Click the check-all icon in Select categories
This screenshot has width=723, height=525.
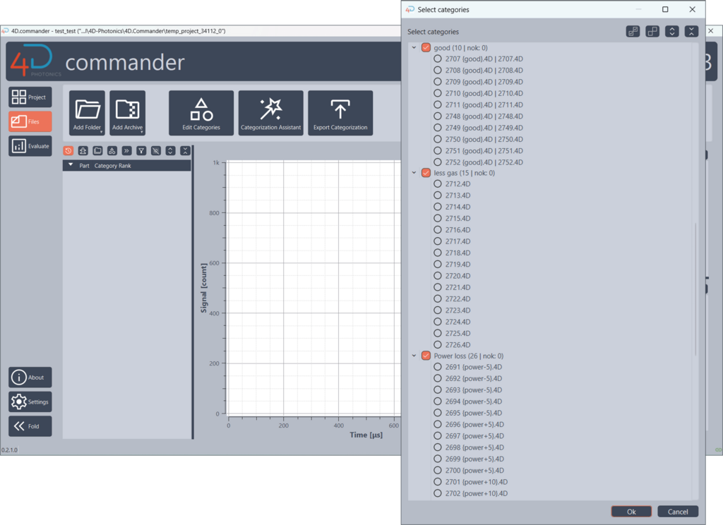[x=633, y=31]
